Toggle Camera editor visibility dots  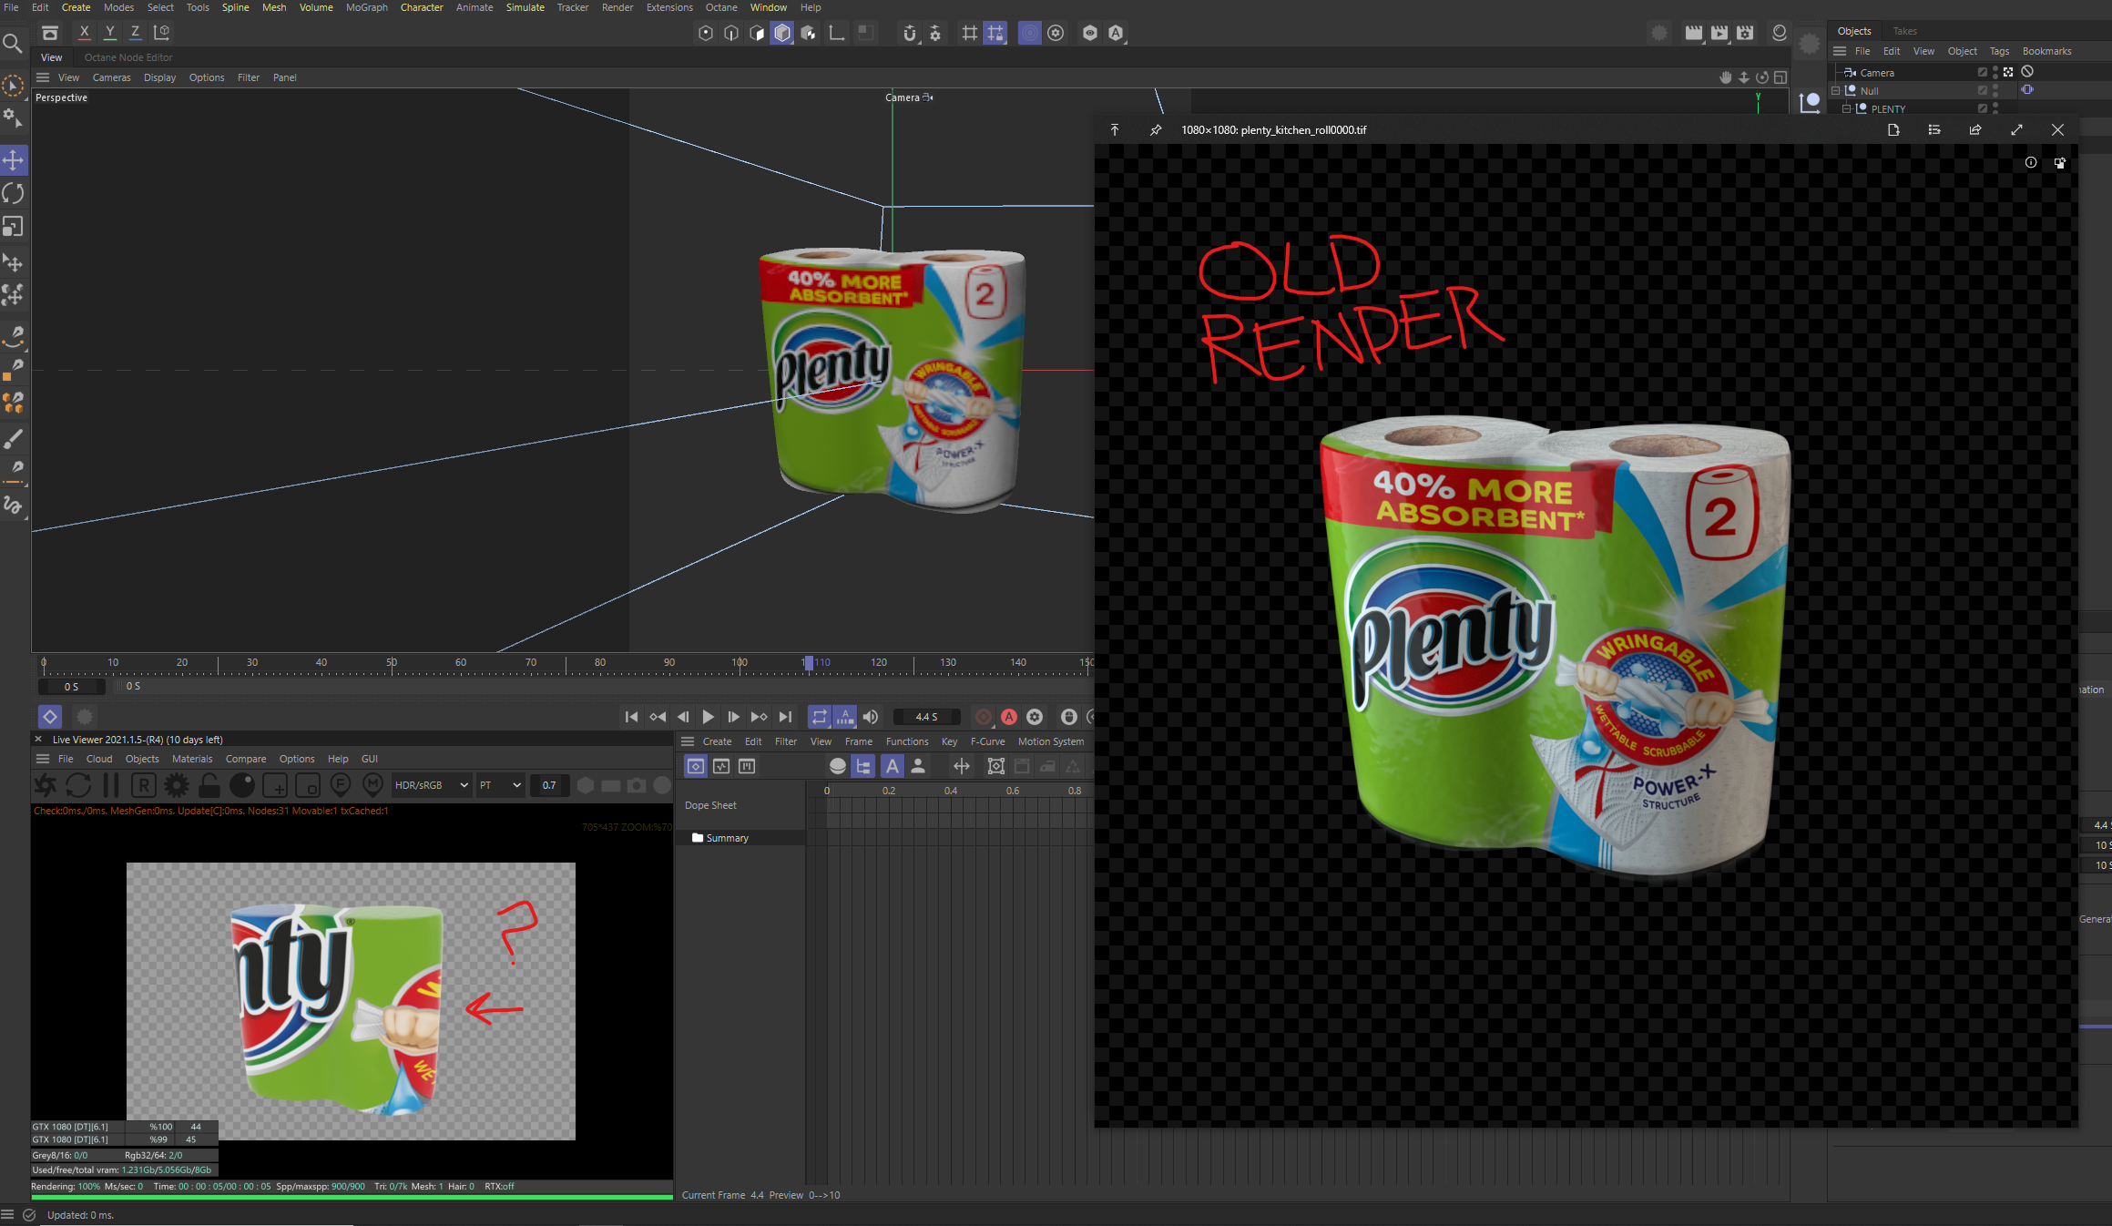(1995, 72)
